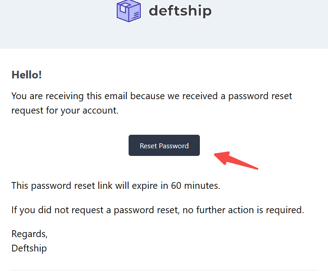The width and height of the screenshot is (328, 274).
Task: Click the empty gray header banner area
Action: click(164, 37)
